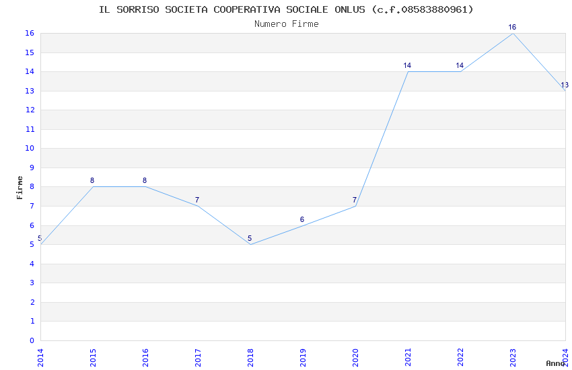Select y-axis tick value 5
Screen dimensions: 572x370
pyautogui.click(x=32, y=244)
